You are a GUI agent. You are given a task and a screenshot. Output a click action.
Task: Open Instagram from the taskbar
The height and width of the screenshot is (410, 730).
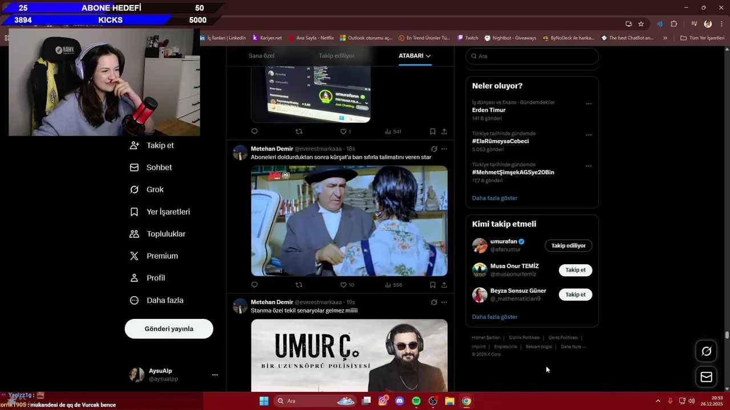383,401
